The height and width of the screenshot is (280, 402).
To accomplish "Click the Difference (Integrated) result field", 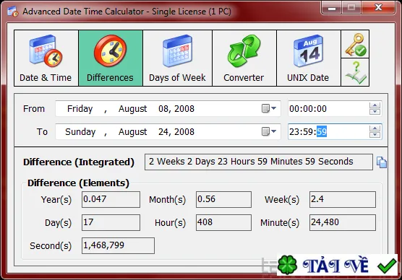I will coord(259,162).
